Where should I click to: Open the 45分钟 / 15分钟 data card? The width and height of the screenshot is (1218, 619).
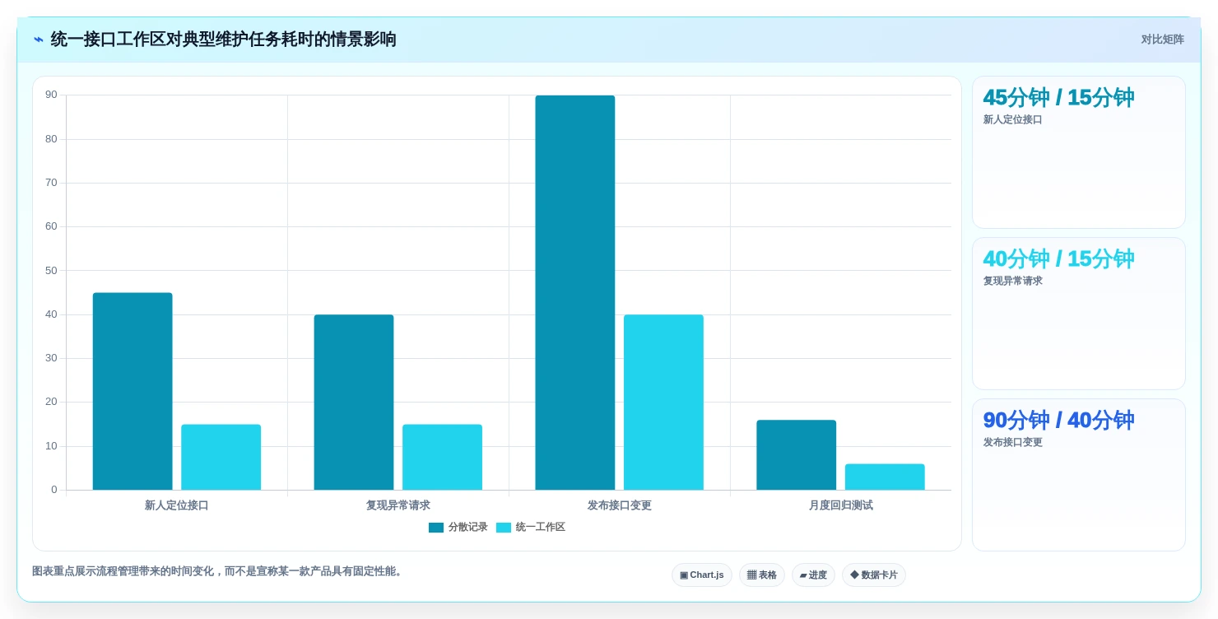(x=1079, y=152)
